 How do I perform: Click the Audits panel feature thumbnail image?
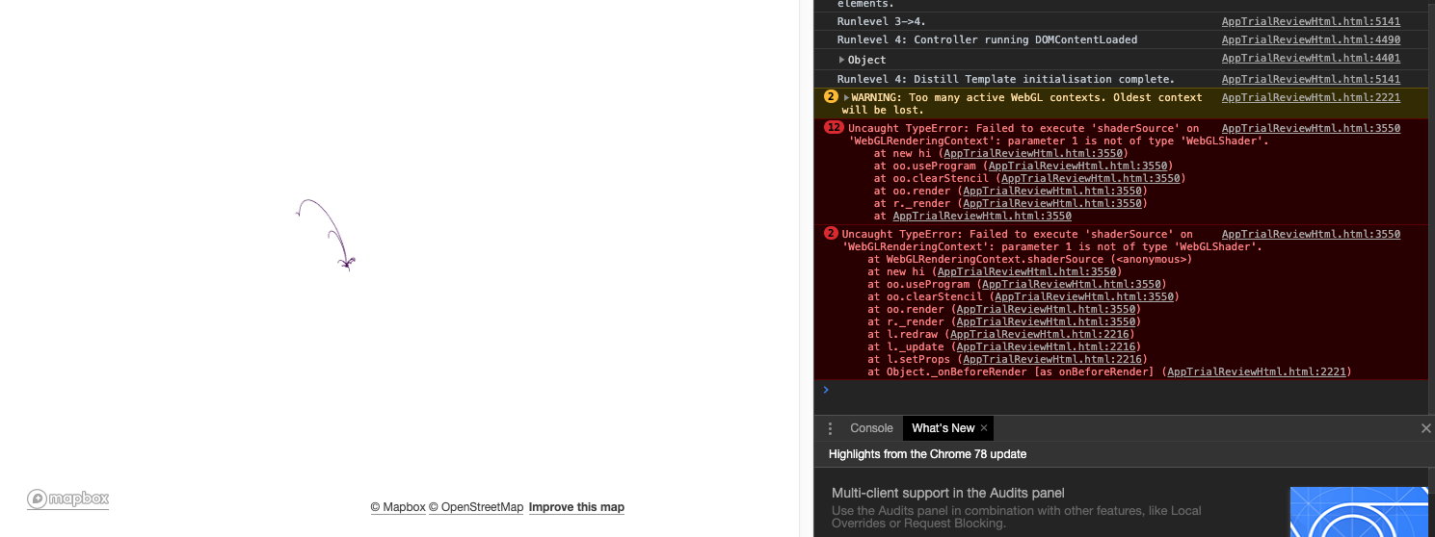click(x=1359, y=512)
